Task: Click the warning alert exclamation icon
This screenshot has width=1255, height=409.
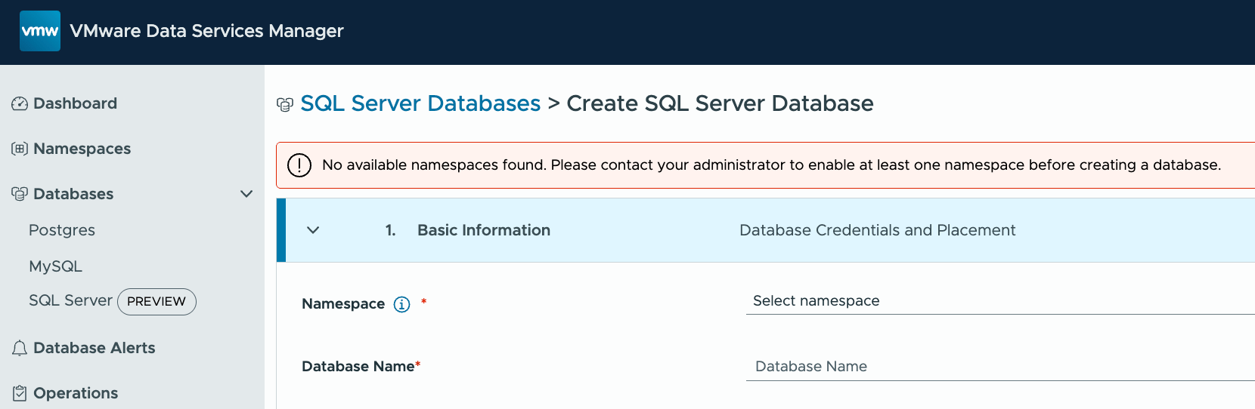Action: tap(299, 165)
